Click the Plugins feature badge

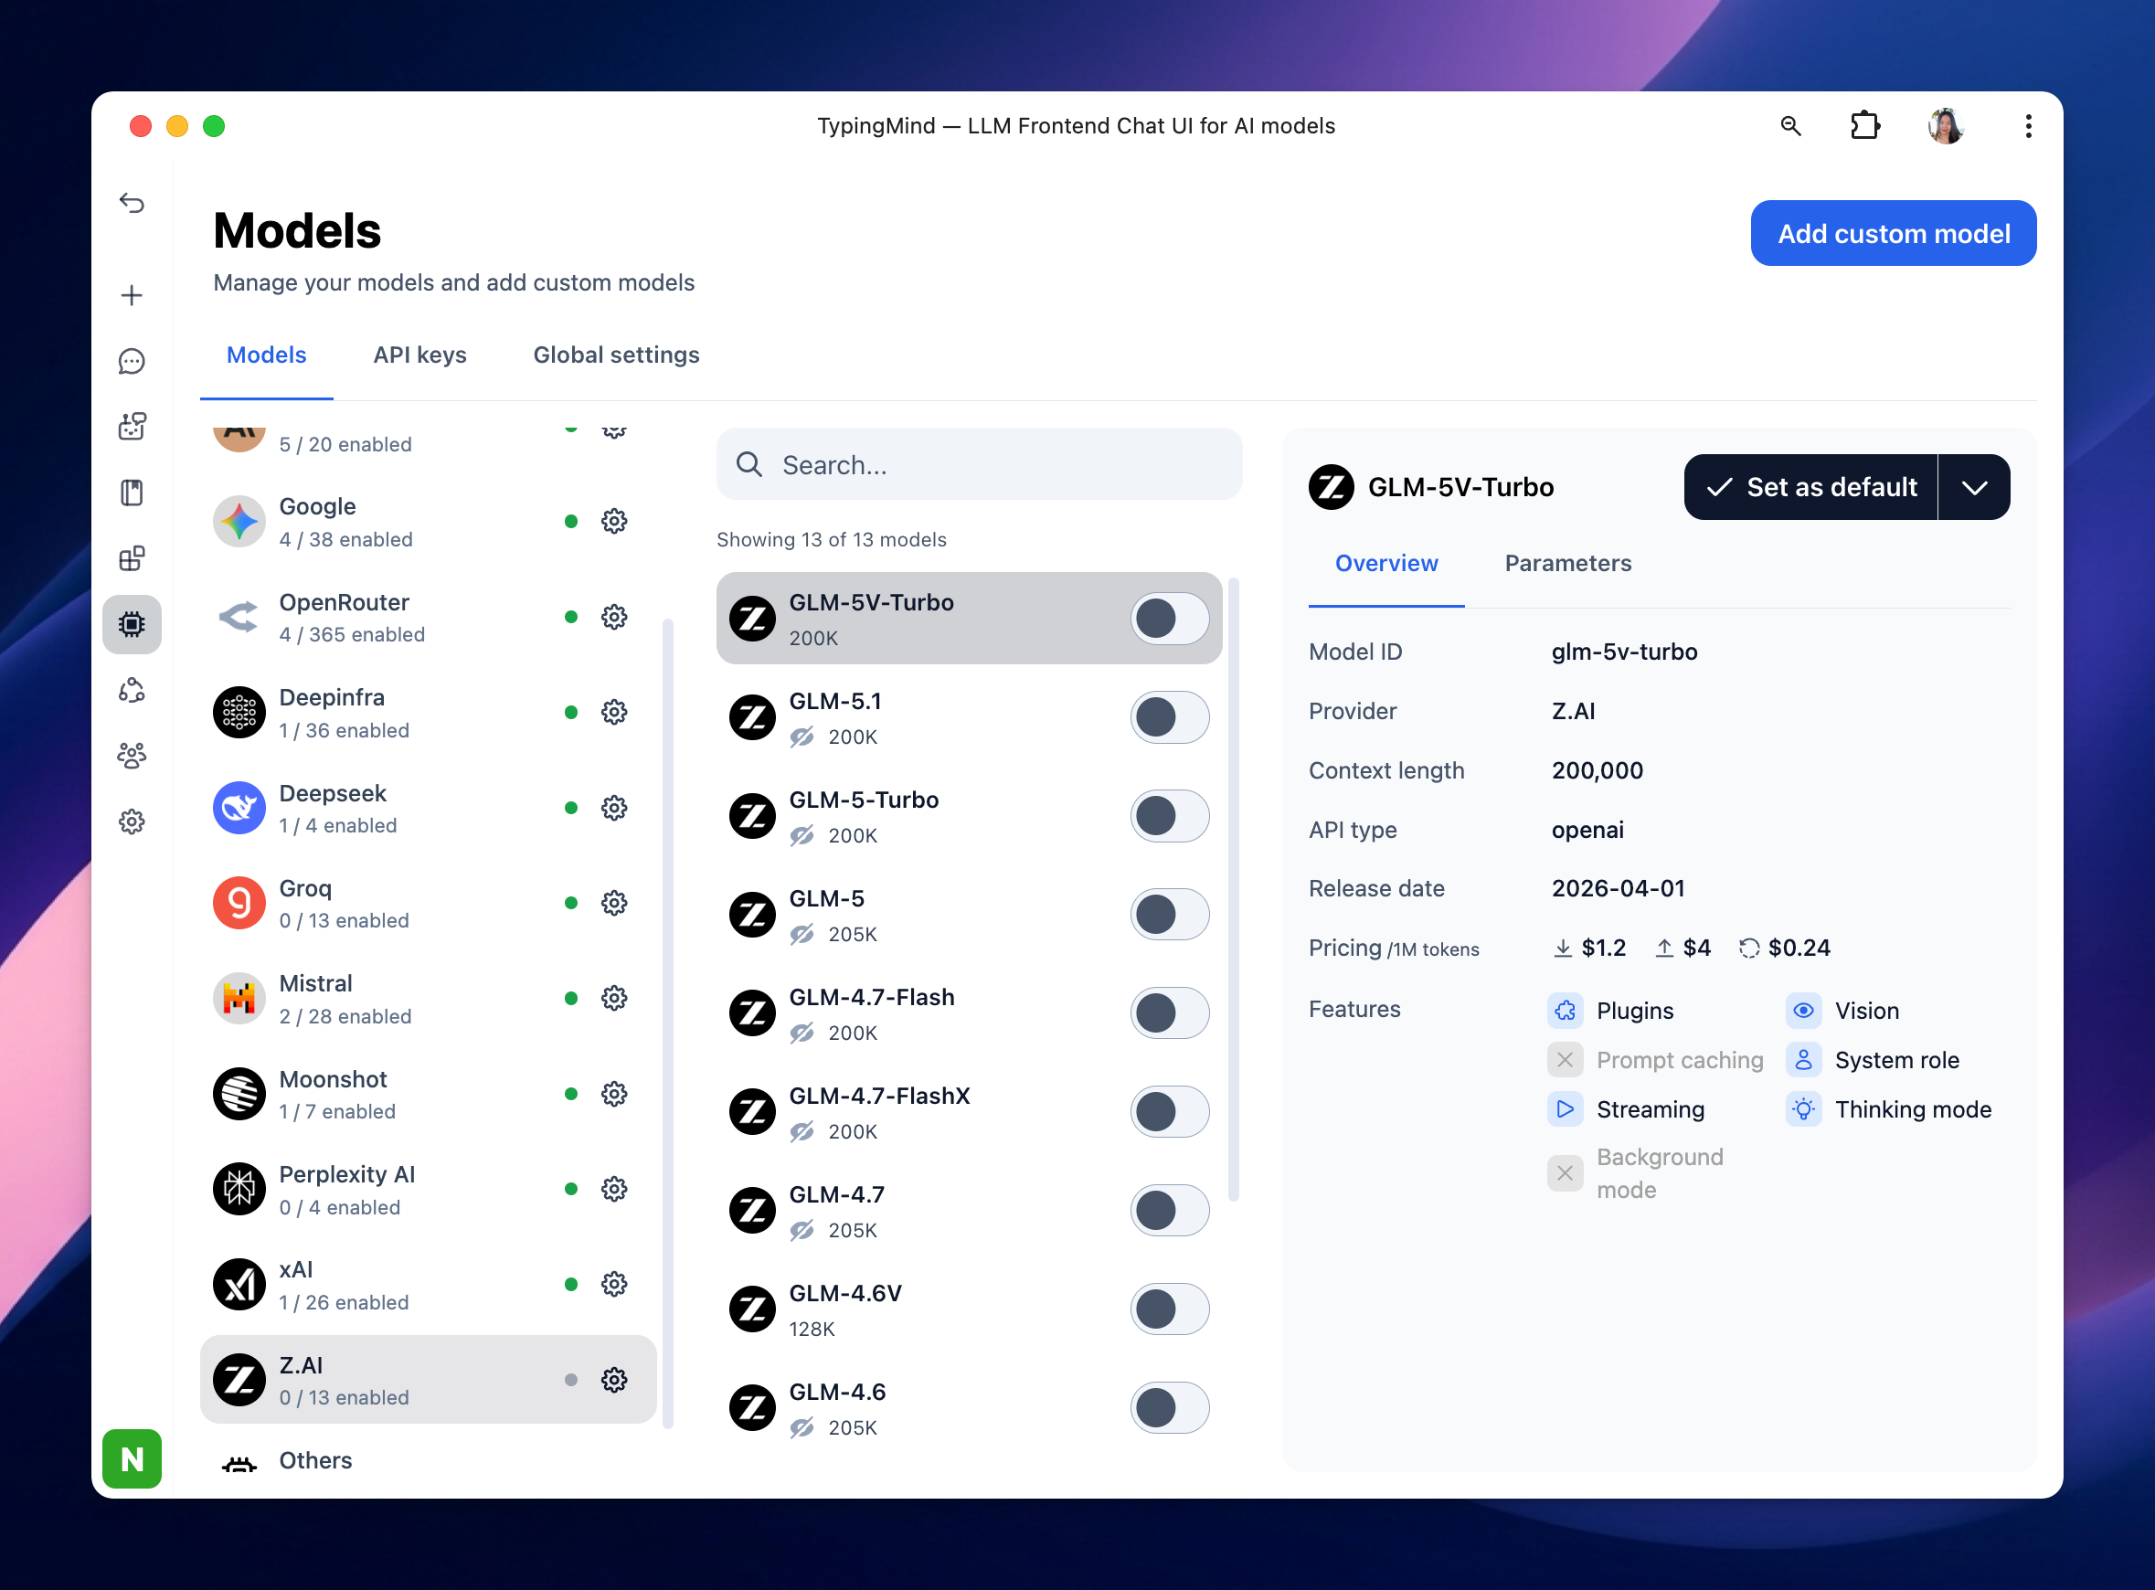tap(1611, 1011)
